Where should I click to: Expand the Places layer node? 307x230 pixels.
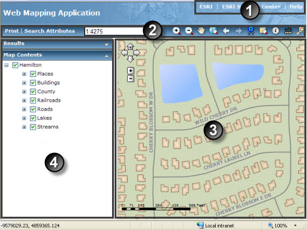[x=24, y=74]
